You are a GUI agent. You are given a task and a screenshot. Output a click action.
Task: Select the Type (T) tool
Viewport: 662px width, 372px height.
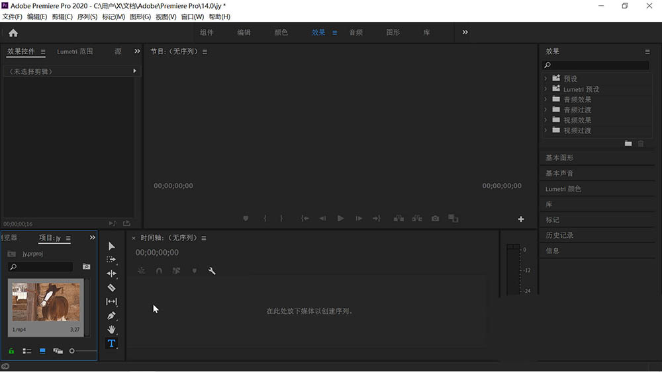[111, 344]
